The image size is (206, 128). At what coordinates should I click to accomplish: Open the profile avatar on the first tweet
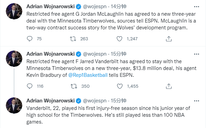[14, 11]
